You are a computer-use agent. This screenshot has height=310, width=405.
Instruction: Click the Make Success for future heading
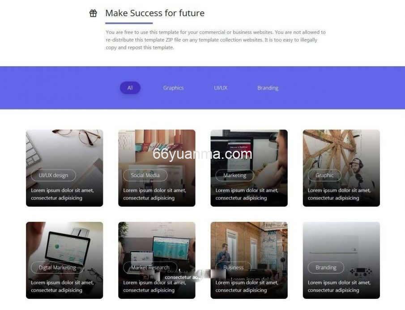click(x=155, y=13)
